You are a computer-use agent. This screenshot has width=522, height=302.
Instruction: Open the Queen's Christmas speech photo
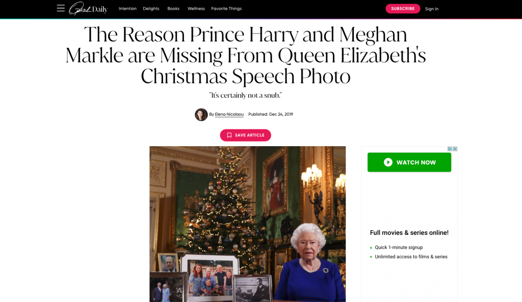(x=247, y=224)
